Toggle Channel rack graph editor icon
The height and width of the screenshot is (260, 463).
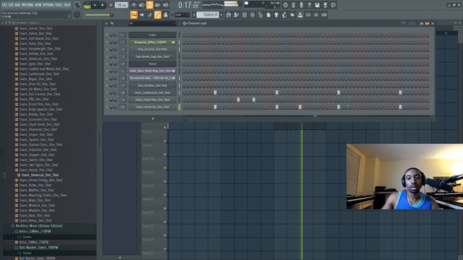421,23
